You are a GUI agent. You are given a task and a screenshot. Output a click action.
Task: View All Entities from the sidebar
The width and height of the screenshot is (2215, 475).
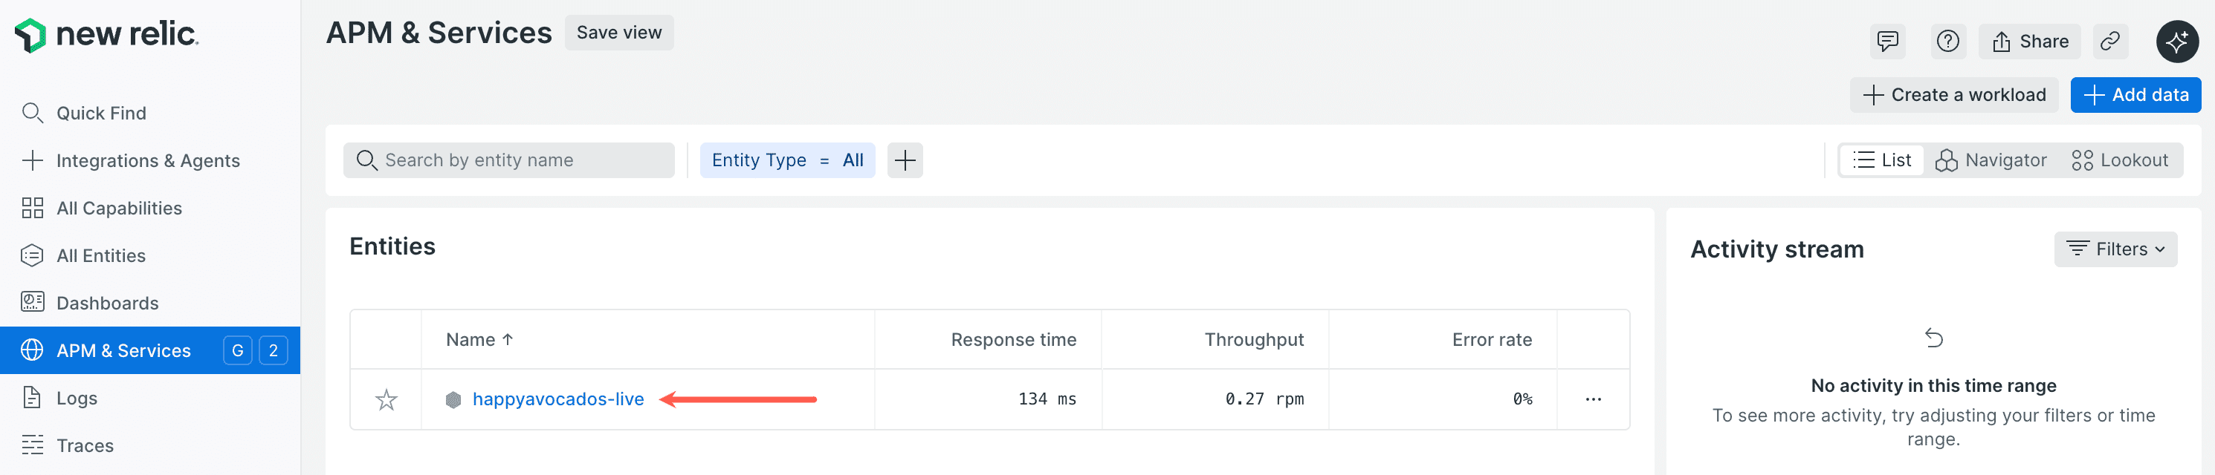pyautogui.click(x=100, y=255)
